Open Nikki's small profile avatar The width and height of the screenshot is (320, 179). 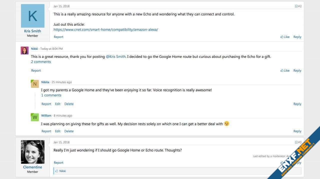pos(24,50)
